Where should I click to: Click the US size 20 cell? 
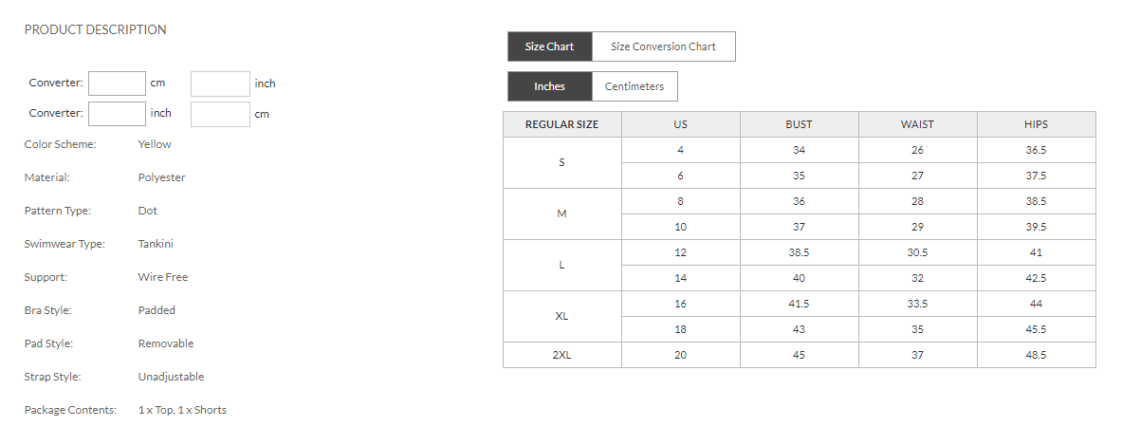coord(680,355)
